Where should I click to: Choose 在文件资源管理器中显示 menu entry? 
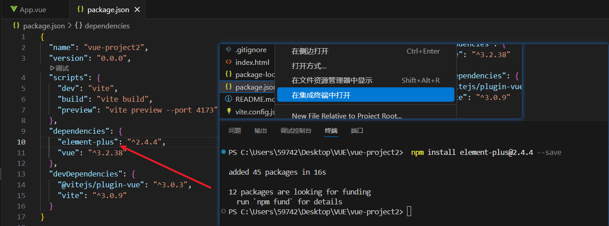coord(366,80)
